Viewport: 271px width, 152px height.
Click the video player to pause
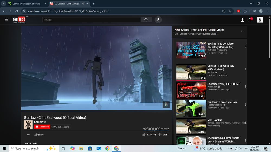[x=96, y=68]
